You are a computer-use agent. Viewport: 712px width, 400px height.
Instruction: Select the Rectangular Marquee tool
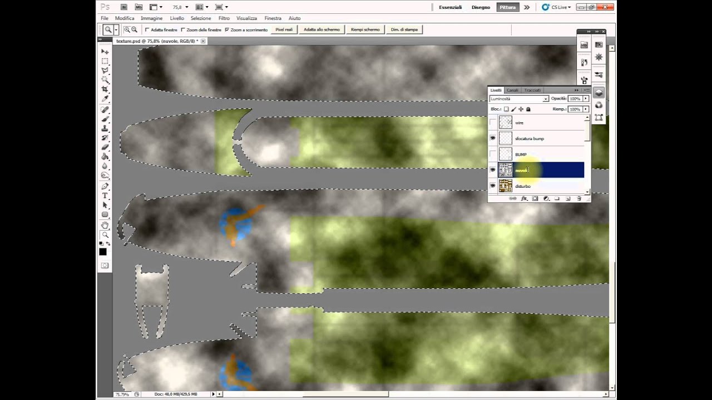click(x=105, y=61)
